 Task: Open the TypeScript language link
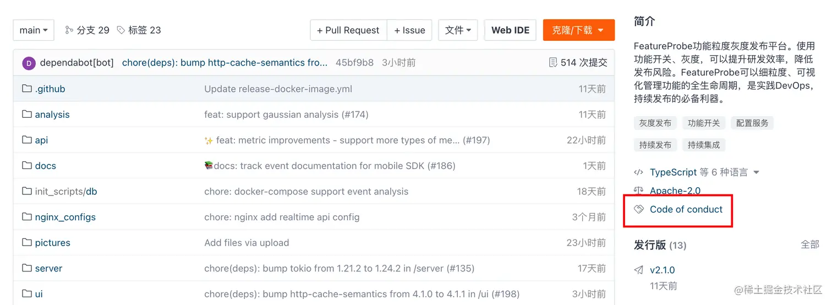(x=674, y=172)
